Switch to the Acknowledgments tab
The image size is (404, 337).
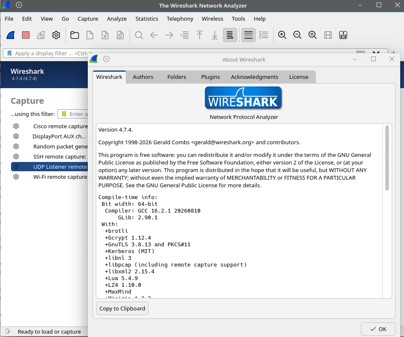click(x=255, y=77)
